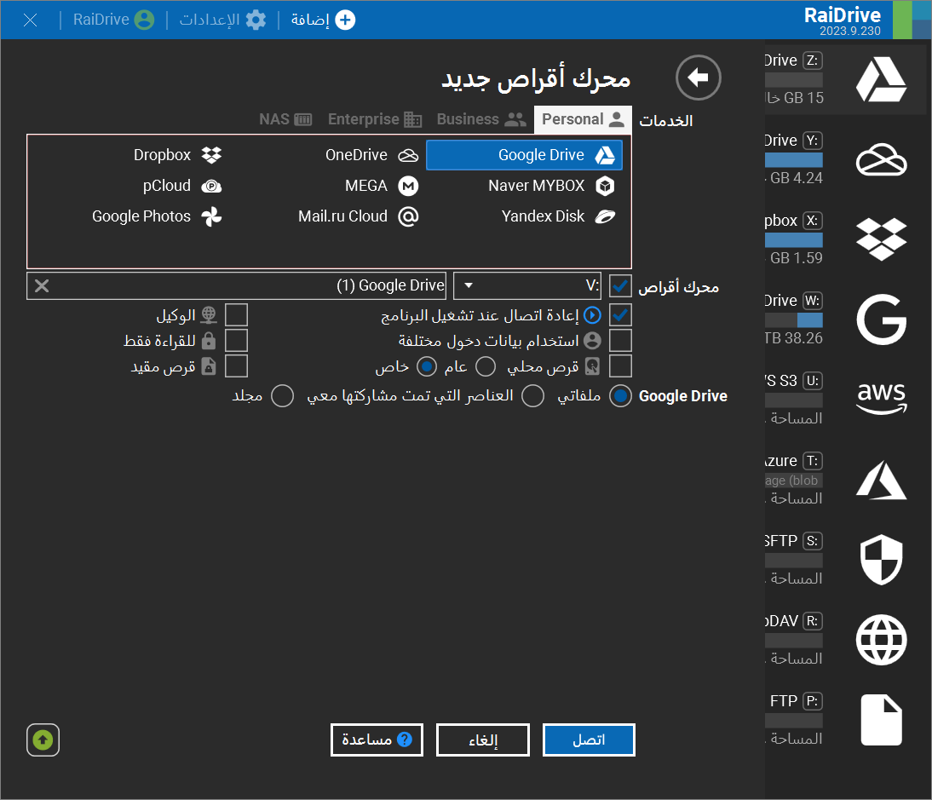Select the Mail.ru Cloud service
Screen dimensions: 932x800
pos(359,216)
